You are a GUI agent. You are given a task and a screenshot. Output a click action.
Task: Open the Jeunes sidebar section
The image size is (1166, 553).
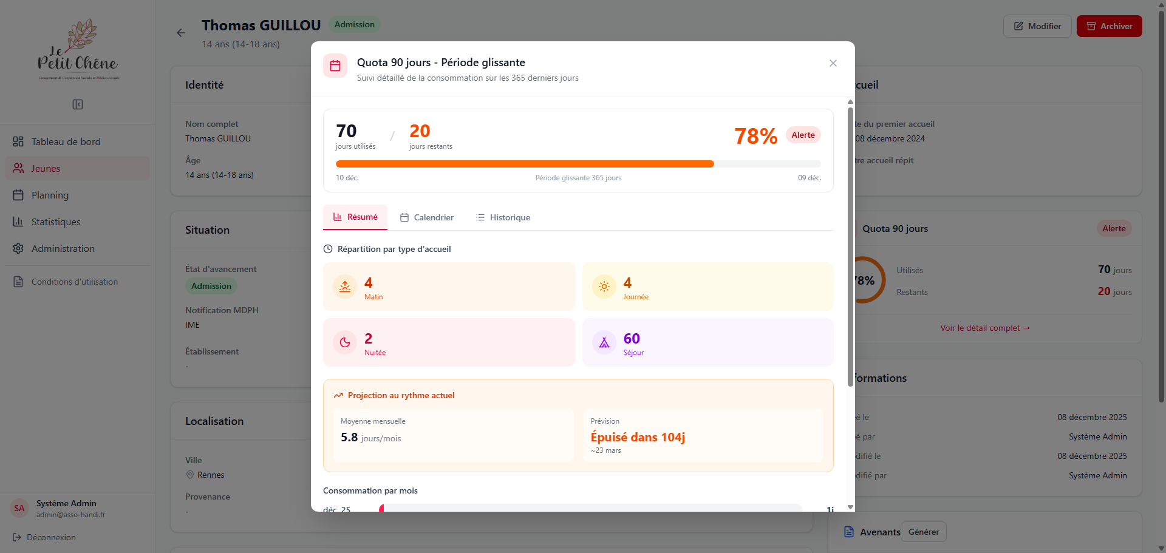[x=77, y=168]
